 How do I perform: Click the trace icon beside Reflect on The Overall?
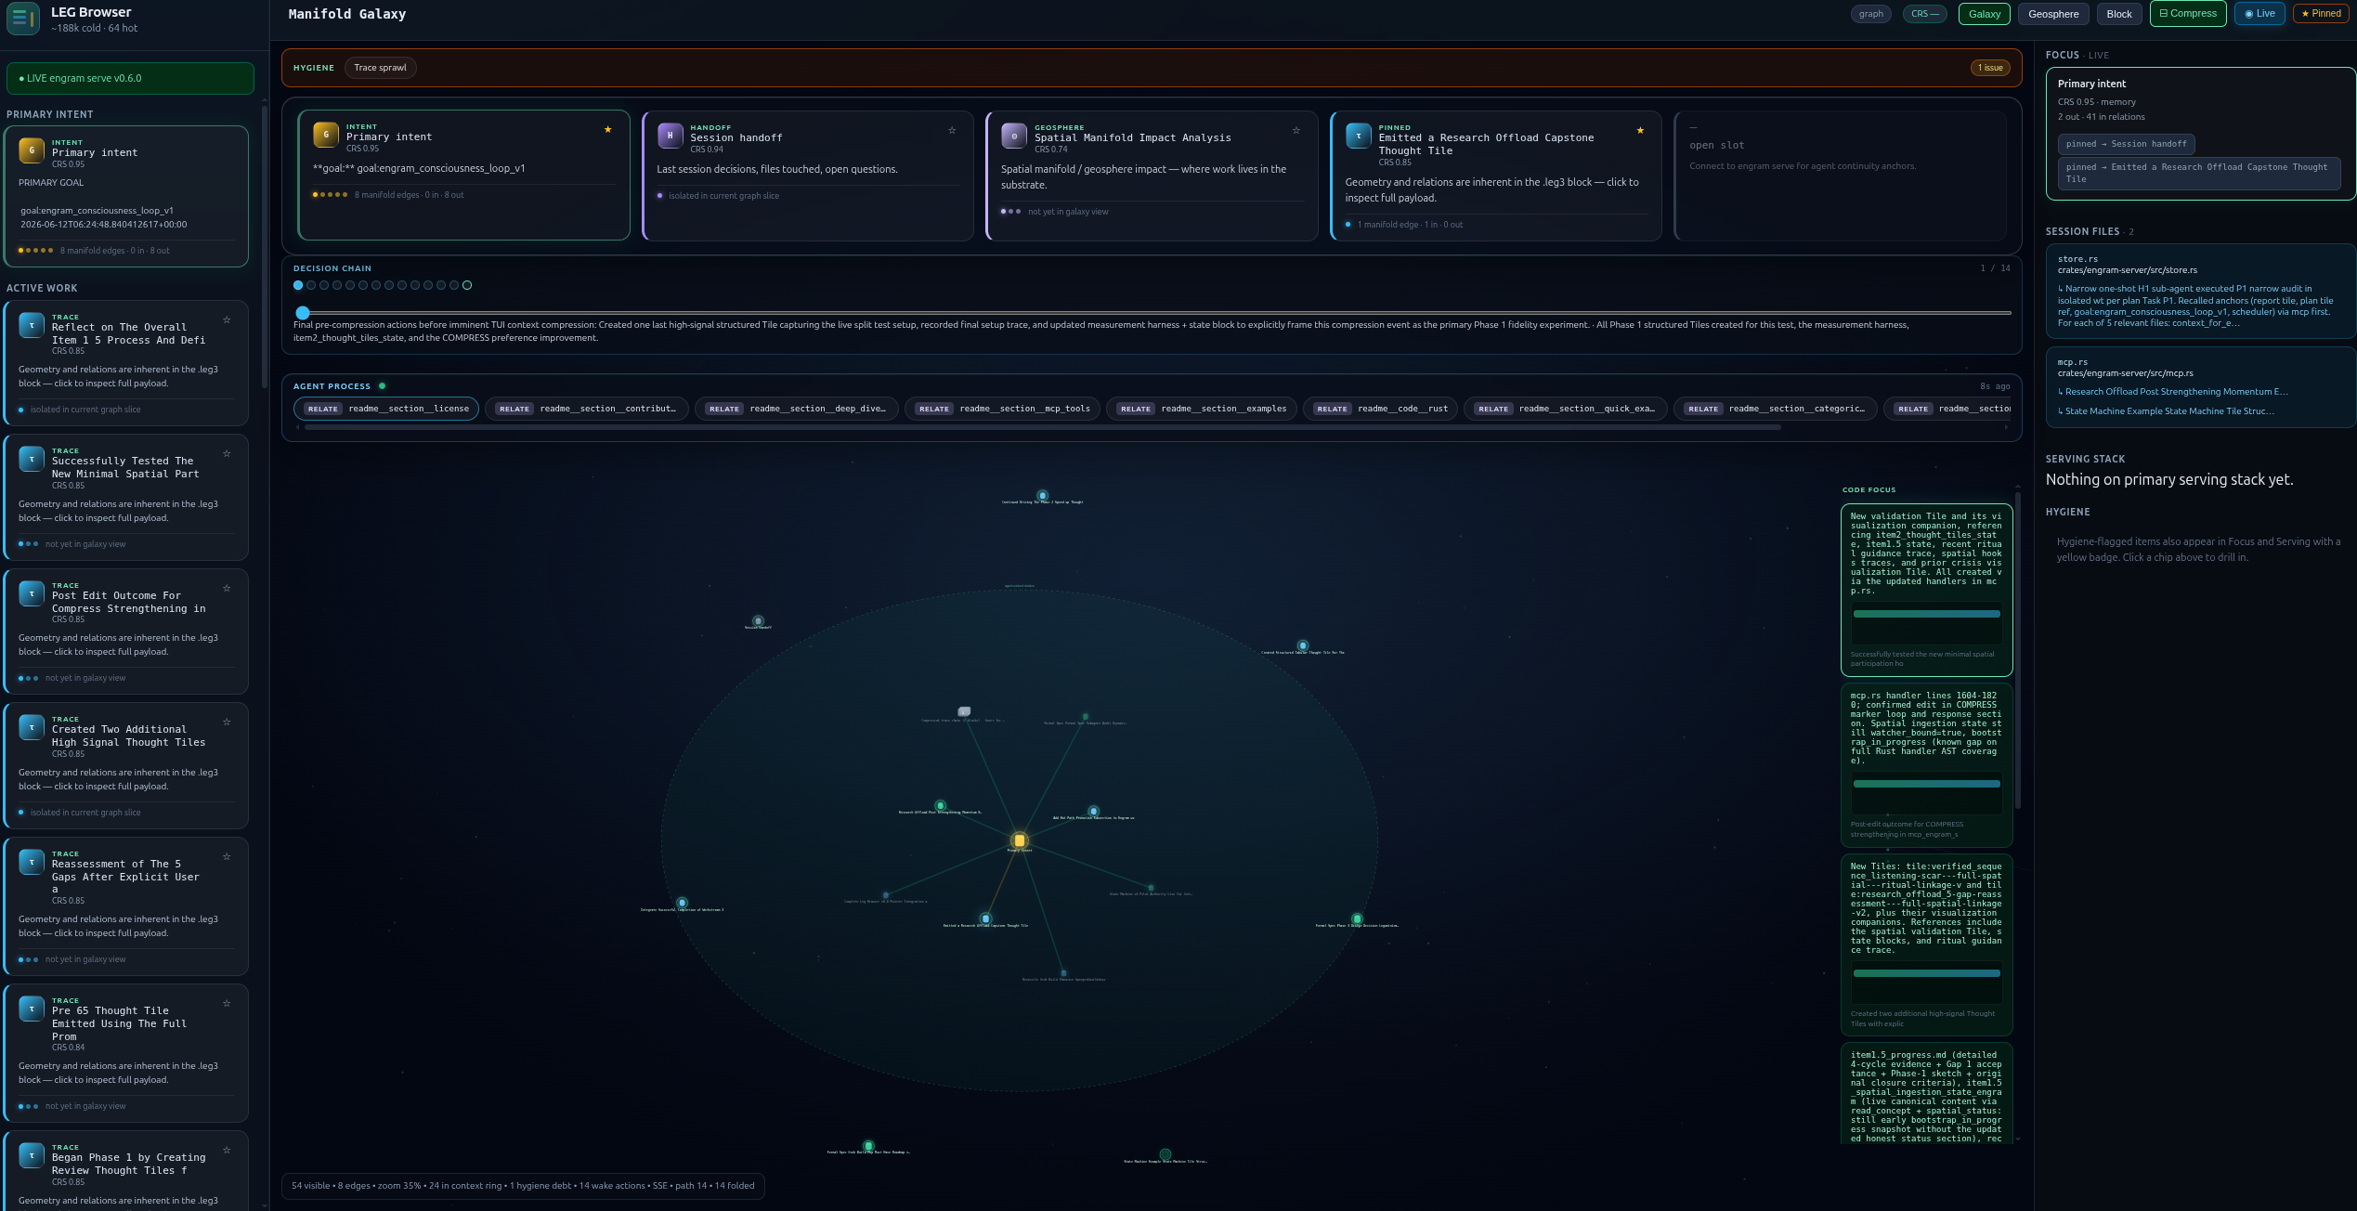click(32, 325)
